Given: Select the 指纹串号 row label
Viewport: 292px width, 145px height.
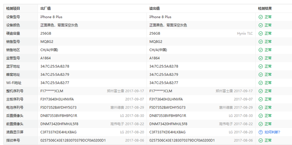Looking at the screenshot, I should click(x=13, y=140).
